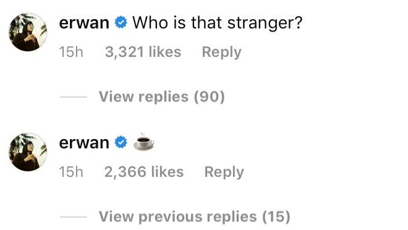Open erwan's avatar on the stranger comment
This screenshot has height=230, width=408.
coord(28,32)
